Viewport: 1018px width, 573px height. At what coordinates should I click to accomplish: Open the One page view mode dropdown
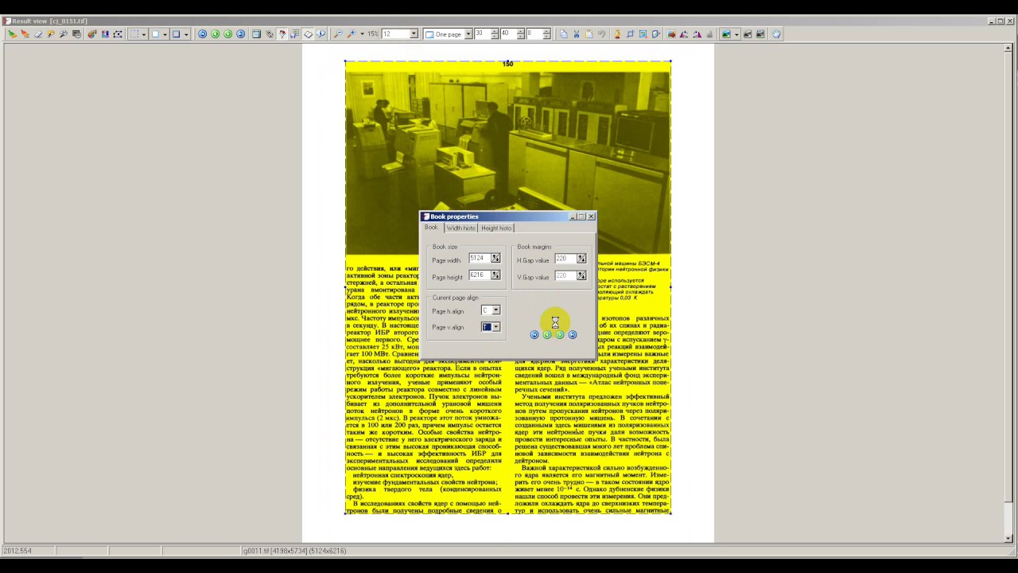[468, 34]
